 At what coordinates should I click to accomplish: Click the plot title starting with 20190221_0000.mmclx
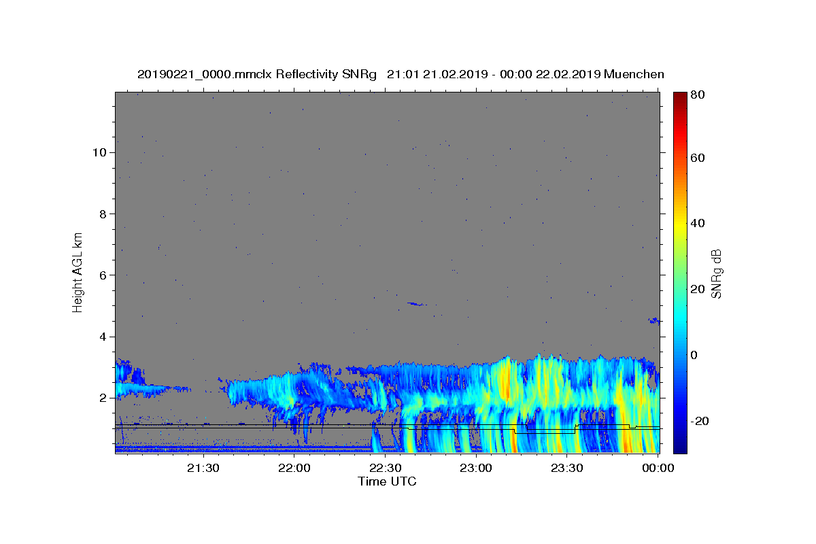pos(401,74)
